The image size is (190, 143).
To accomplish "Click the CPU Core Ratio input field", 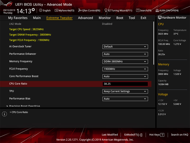I will (x=125, y=84).
